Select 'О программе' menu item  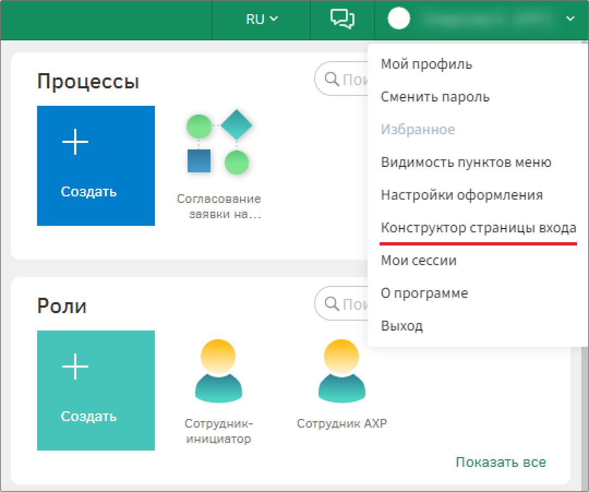(424, 293)
